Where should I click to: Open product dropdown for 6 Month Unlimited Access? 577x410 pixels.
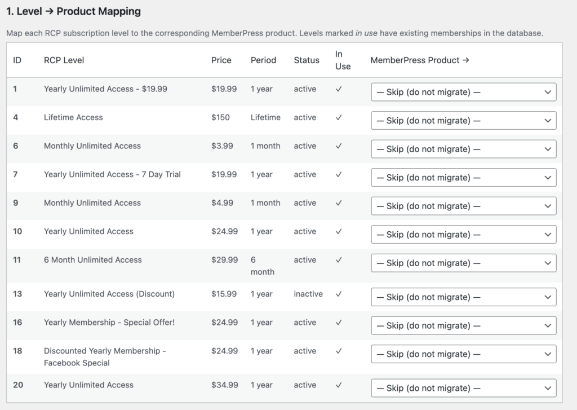[x=463, y=263]
